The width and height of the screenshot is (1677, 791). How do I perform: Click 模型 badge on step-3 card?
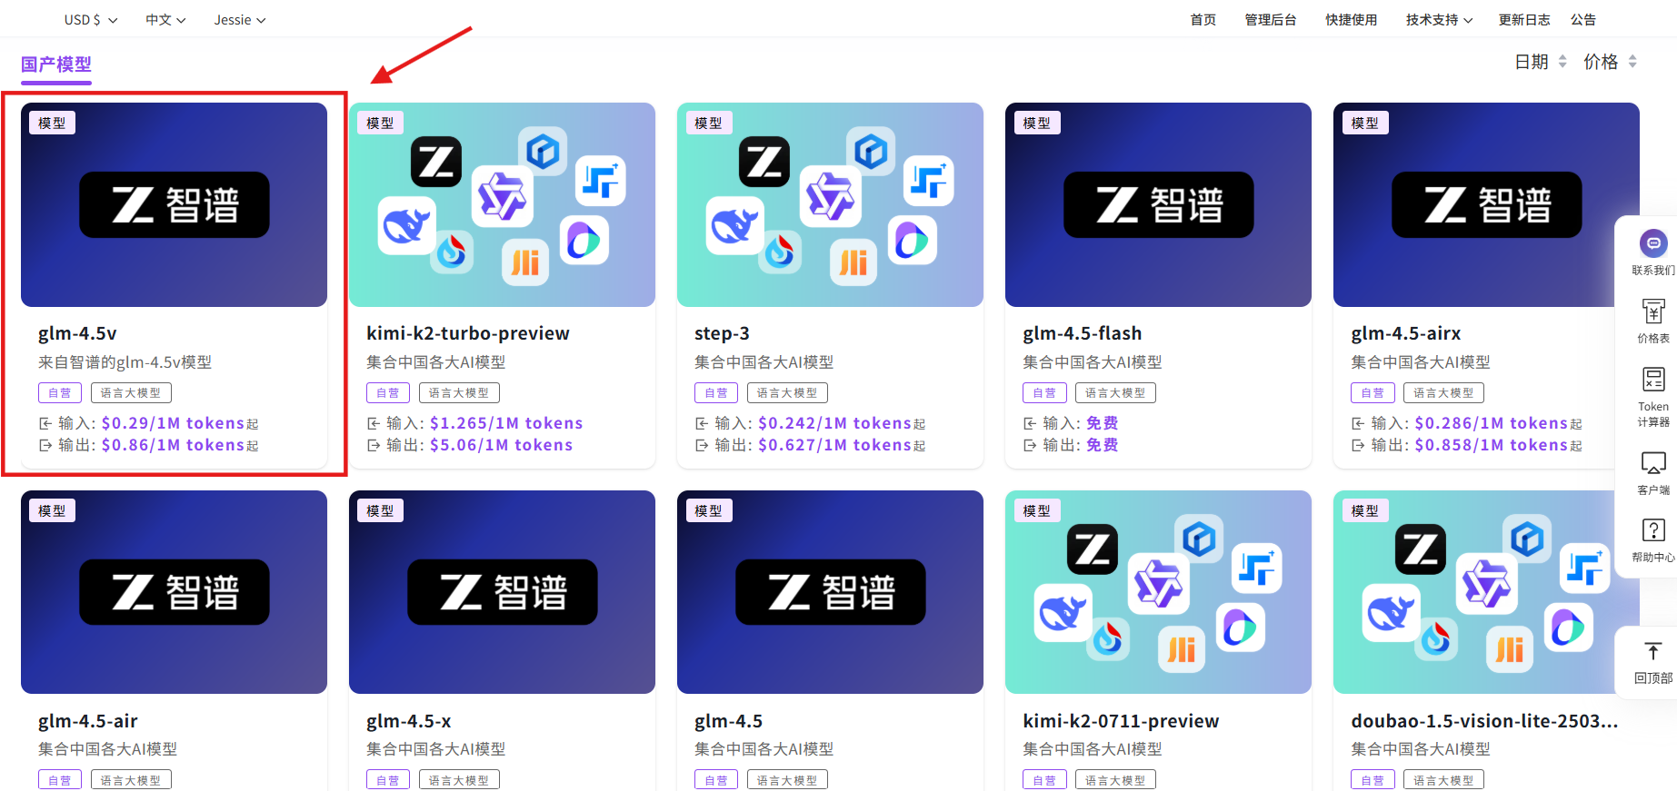coord(708,124)
